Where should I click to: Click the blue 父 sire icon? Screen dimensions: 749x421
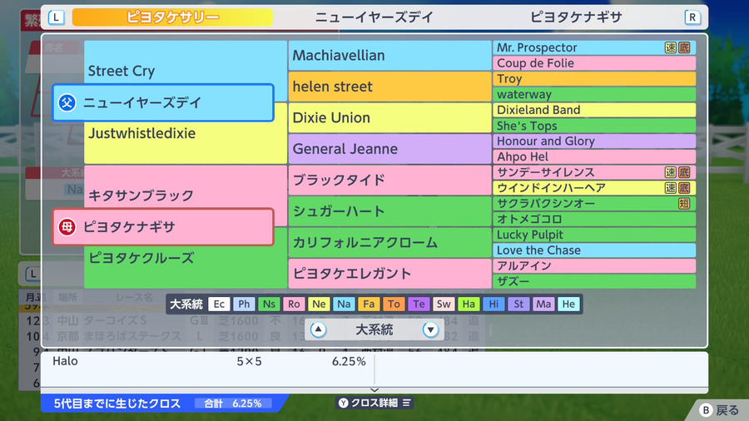pos(67,102)
